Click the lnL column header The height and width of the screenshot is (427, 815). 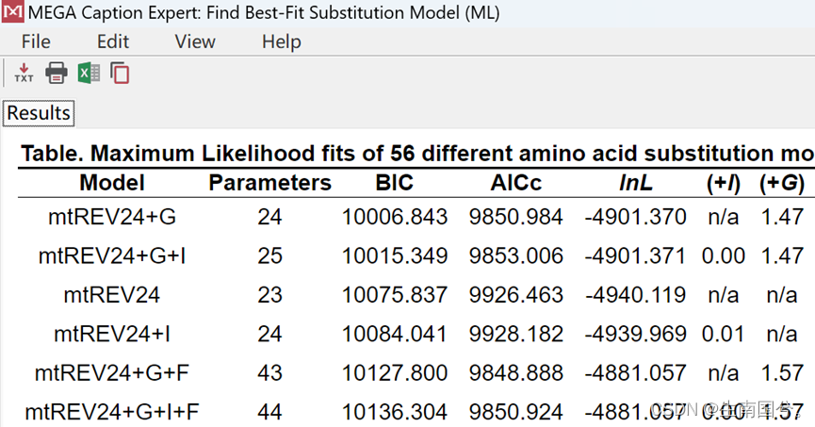click(635, 183)
